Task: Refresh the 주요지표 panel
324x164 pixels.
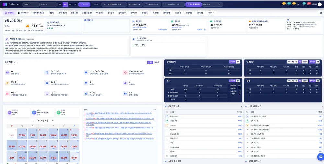Action: 15,62
